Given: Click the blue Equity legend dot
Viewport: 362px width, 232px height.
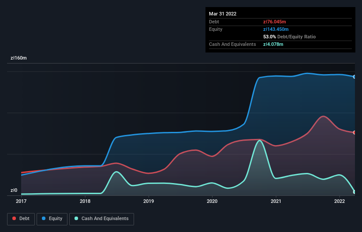Looking at the screenshot, I should click(x=44, y=218).
